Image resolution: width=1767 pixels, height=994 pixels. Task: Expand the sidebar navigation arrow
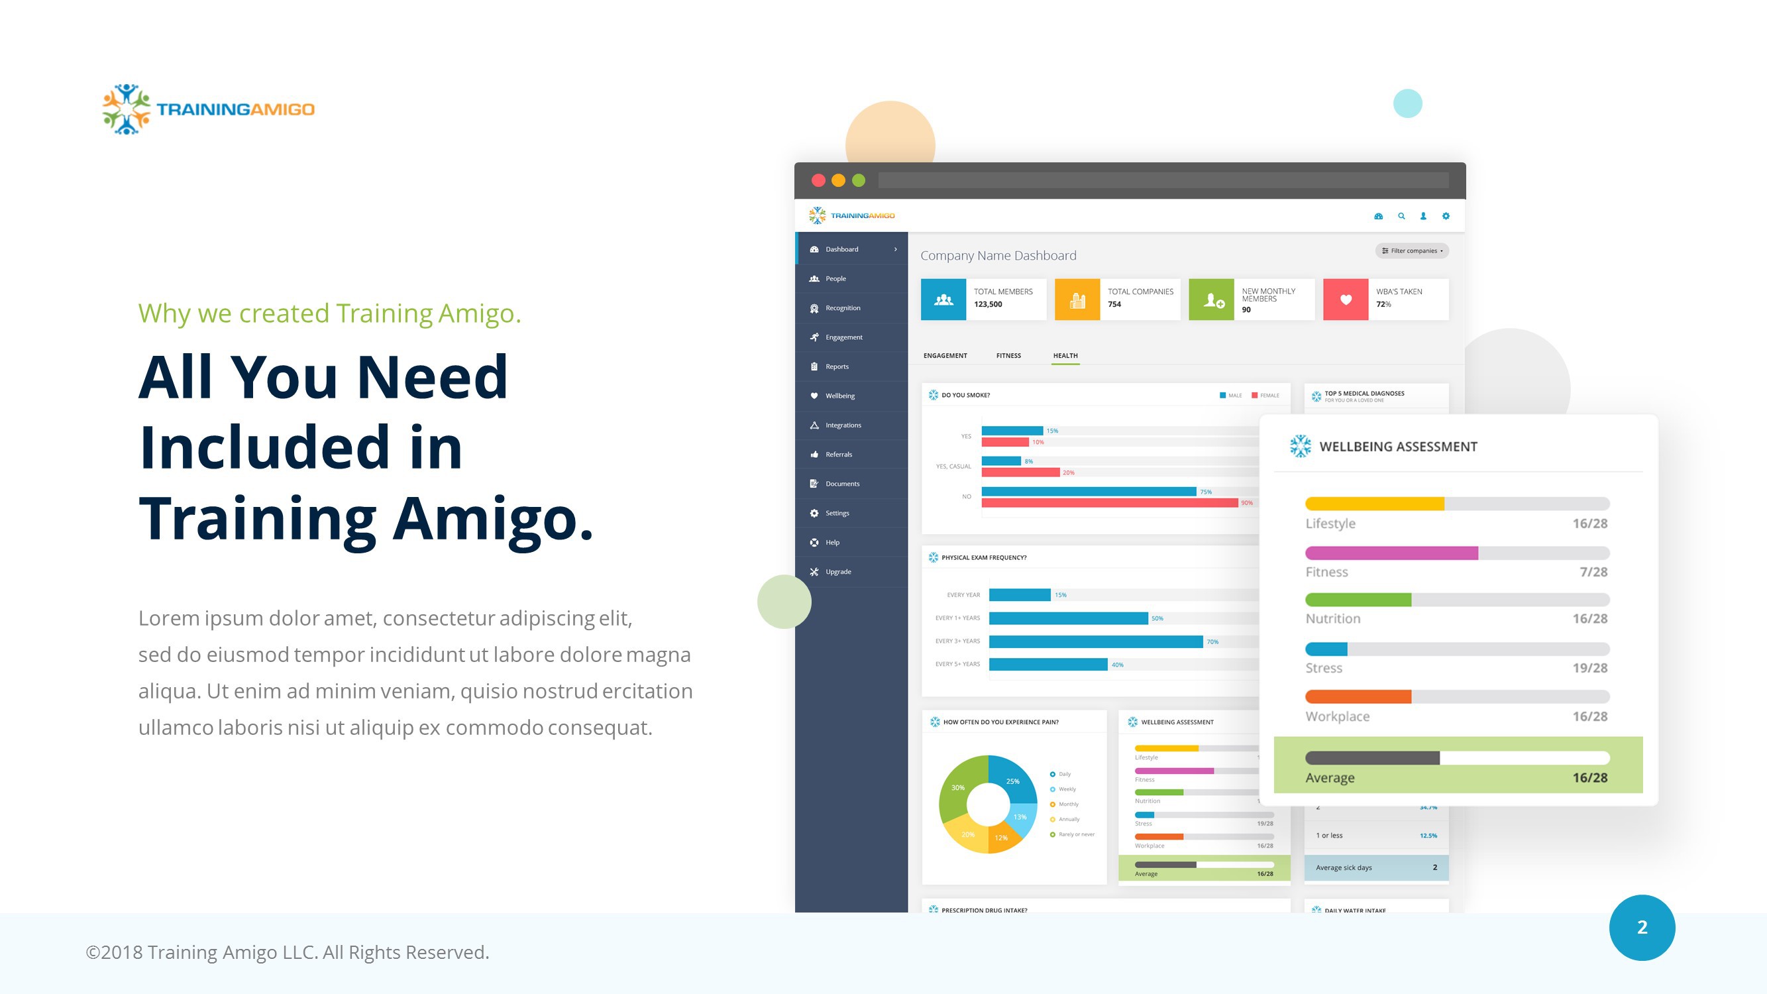pyautogui.click(x=896, y=248)
